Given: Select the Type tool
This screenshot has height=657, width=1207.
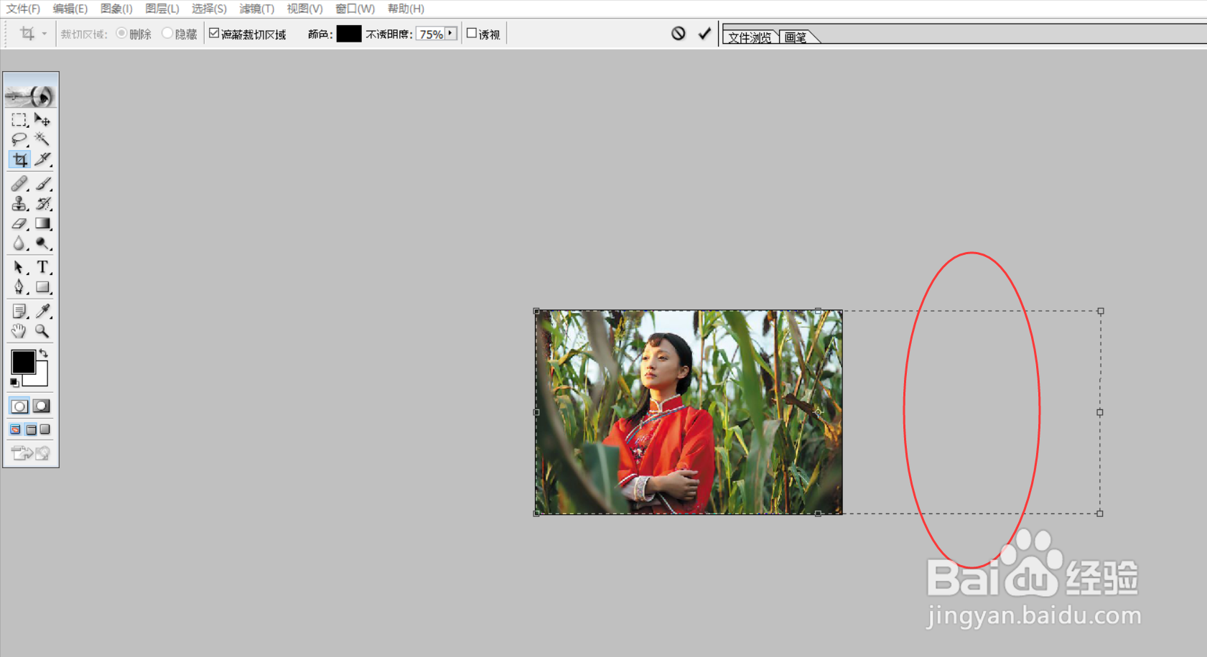Looking at the screenshot, I should pos(42,267).
